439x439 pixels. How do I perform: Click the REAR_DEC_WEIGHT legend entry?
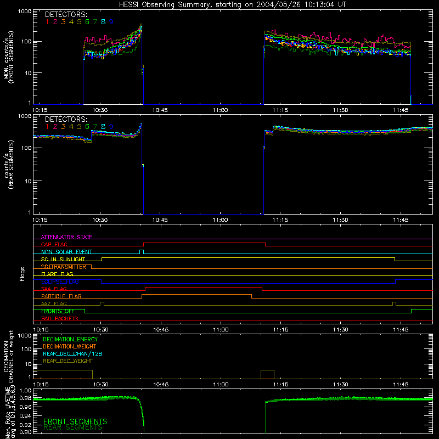[67, 361]
